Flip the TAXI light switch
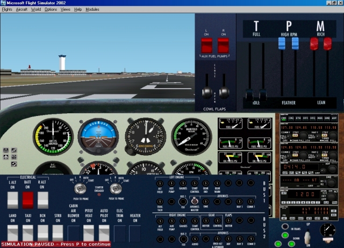Screen dimensions: 344x248 pos(28,233)
